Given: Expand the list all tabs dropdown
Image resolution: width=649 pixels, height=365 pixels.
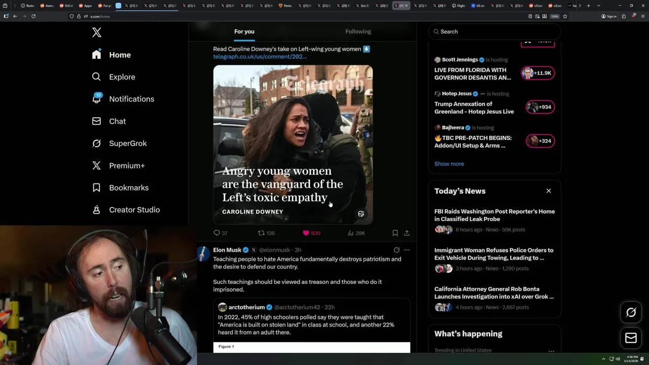Looking at the screenshot, I should (599, 6).
